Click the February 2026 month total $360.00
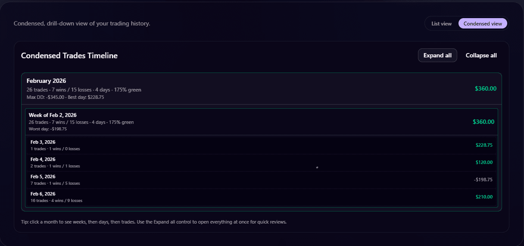 point(485,88)
